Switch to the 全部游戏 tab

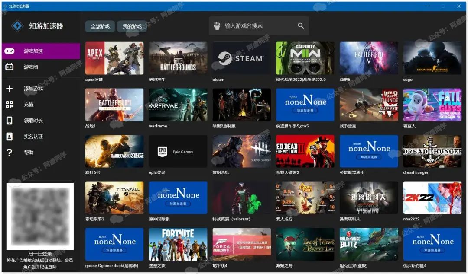point(100,26)
